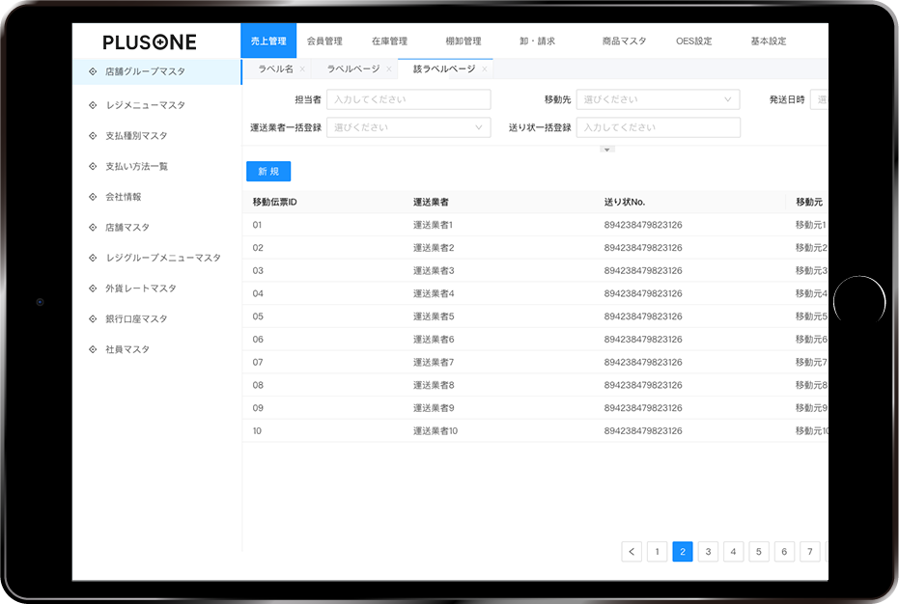This screenshot has height=604, width=899.
Task: Click the PLUSONE logo
Action: pyautogui.click(x=150, y=41)
